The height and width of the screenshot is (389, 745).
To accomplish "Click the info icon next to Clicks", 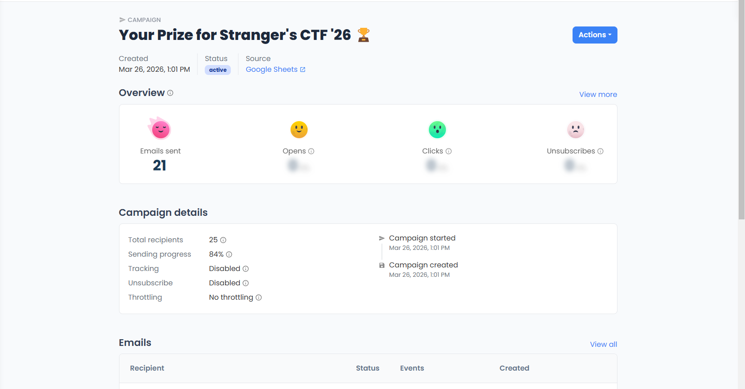I will tap(449, 151).
